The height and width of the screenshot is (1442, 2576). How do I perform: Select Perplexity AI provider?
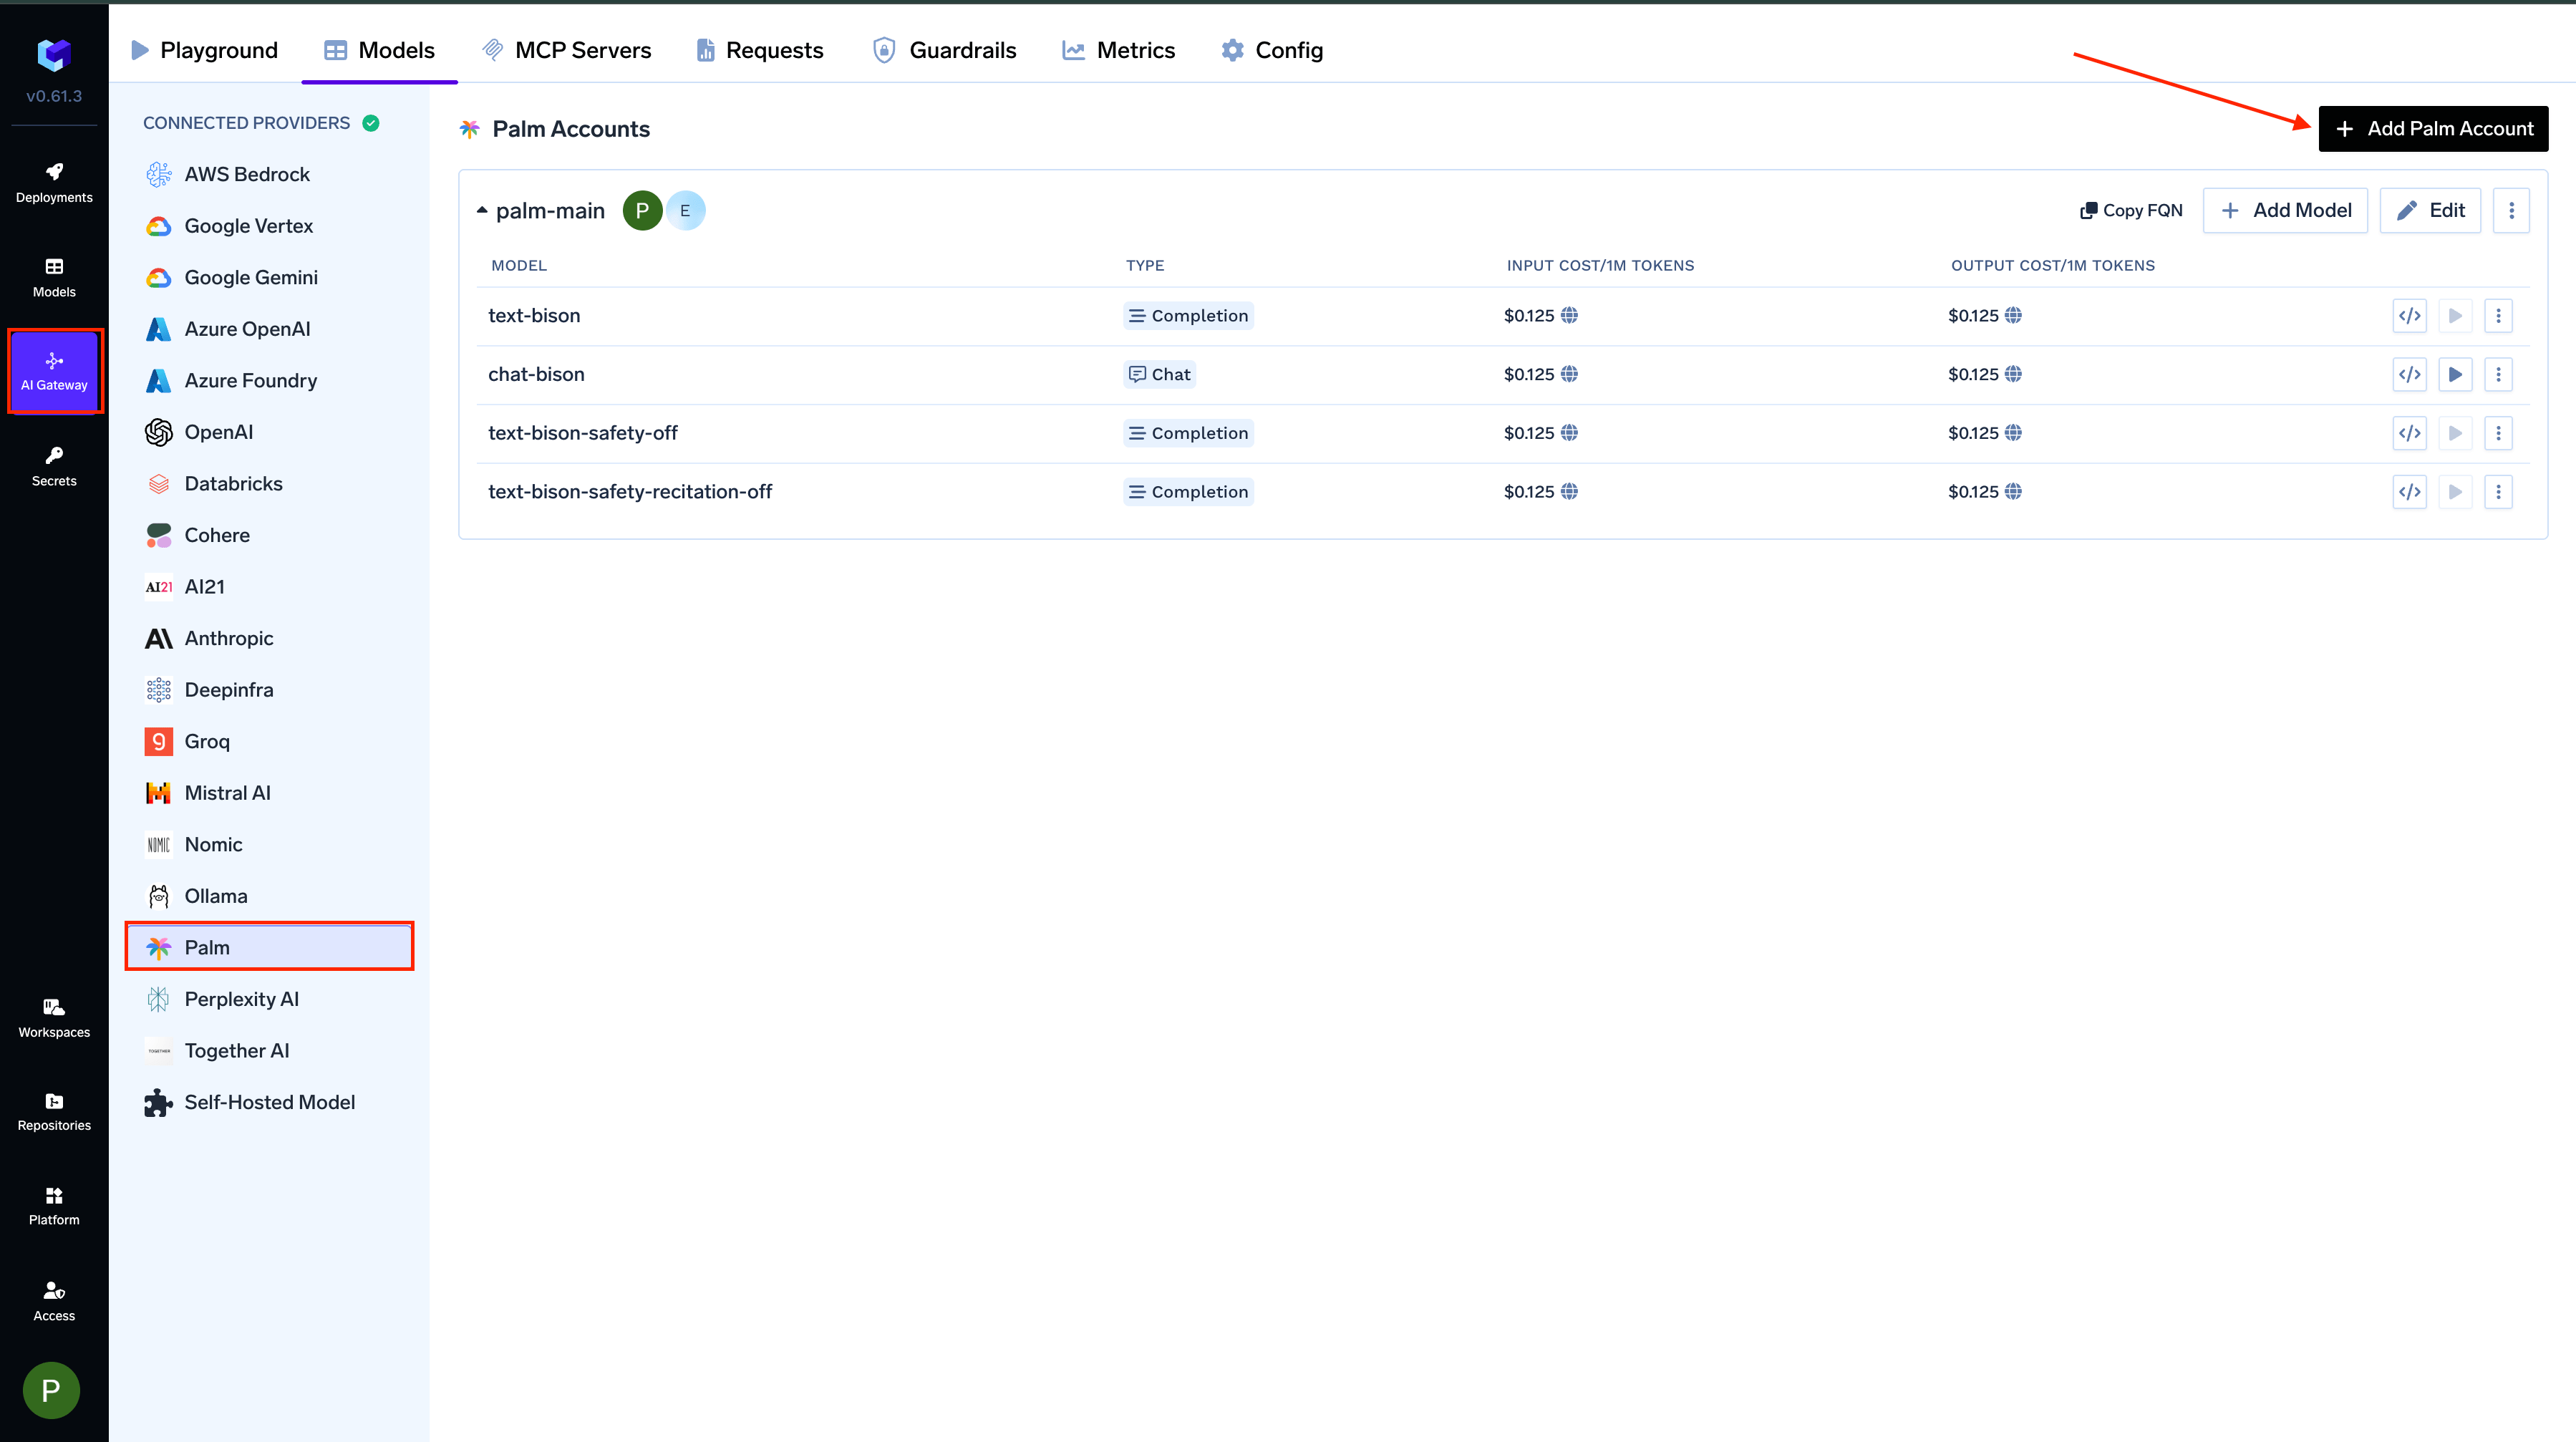pos(270,999)
